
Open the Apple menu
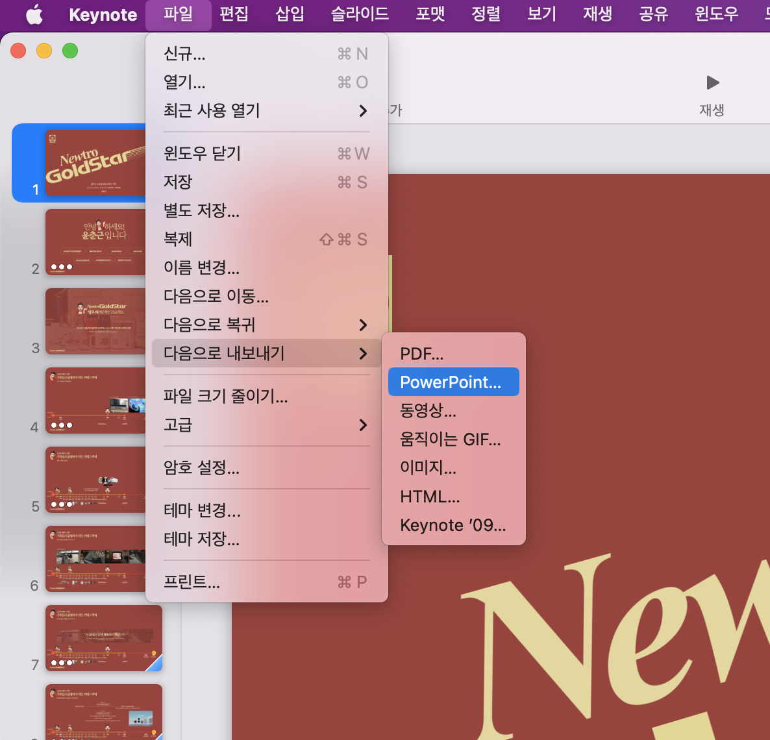pos(34,14)
